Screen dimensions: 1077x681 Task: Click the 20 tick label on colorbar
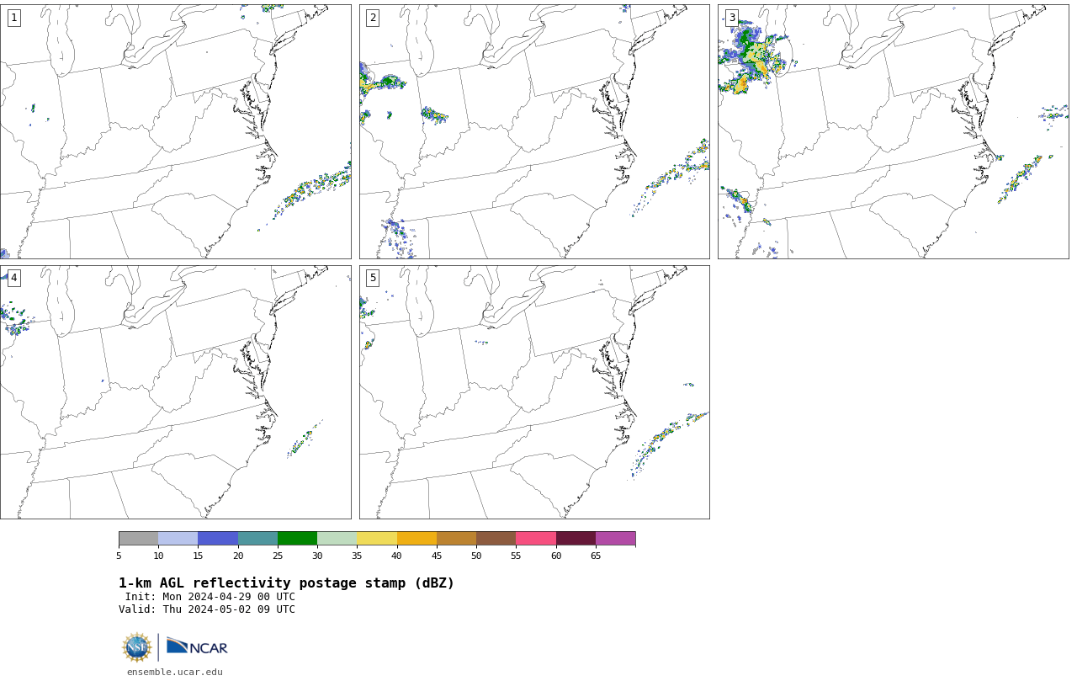pyautogui.click(x=238, y=556)
